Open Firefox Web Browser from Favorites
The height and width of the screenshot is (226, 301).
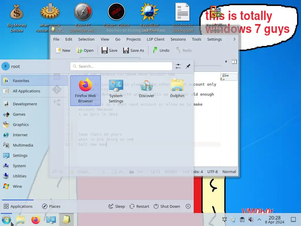click(x=86, y=91)
